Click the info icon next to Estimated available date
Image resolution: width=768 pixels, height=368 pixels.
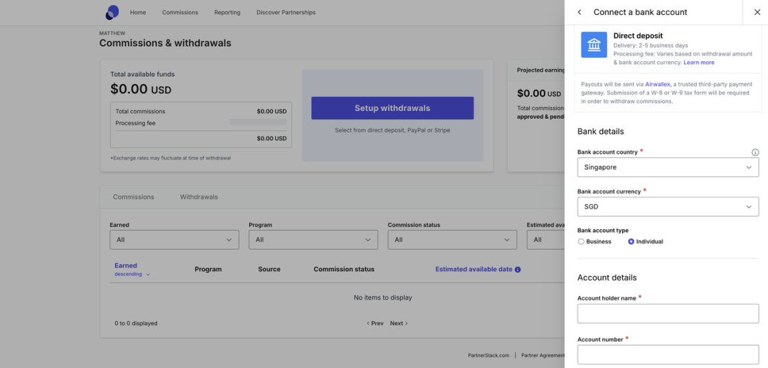tap(518, 270)
